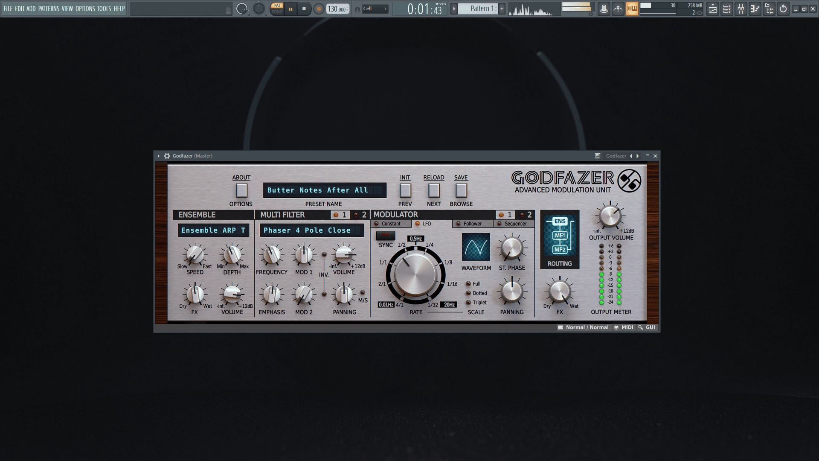Open the Mixer window icon
The width and height of the screenshot is (819, 461).
tap(741, 9)
